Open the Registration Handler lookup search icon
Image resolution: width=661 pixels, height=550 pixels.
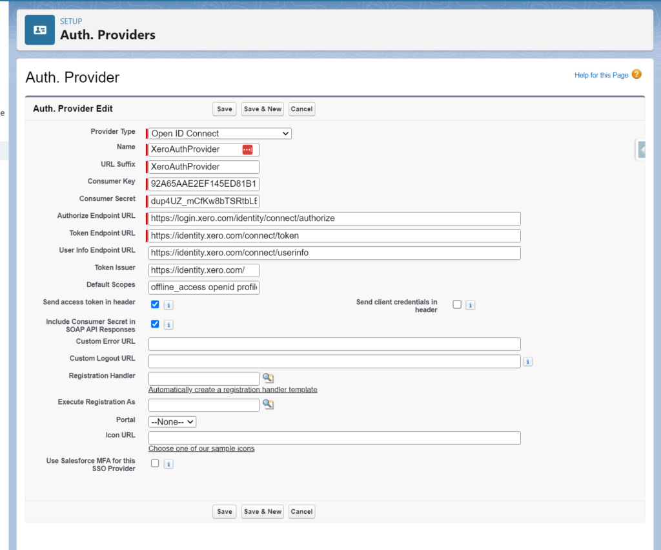(268, 377)
